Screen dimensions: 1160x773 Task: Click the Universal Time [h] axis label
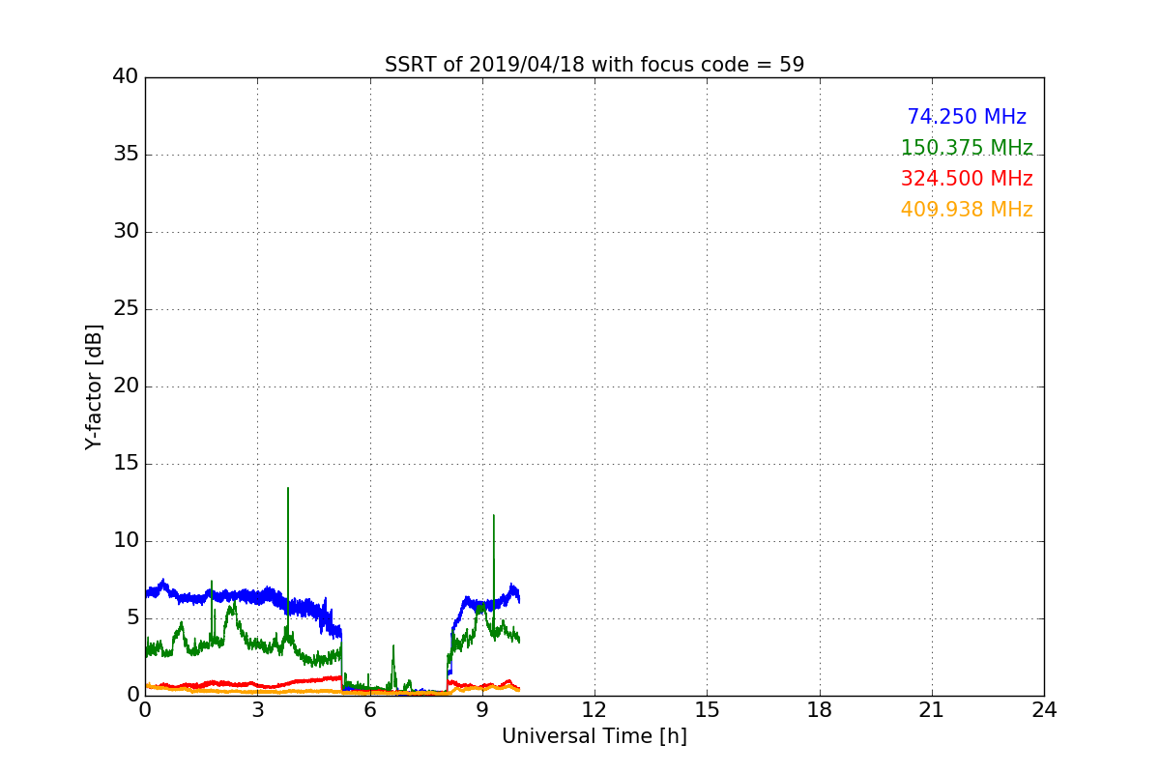point(594,736)
